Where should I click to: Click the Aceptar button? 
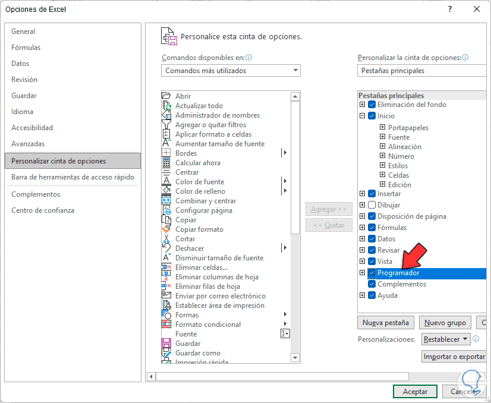pyautogui.click(x=415, y=392)
